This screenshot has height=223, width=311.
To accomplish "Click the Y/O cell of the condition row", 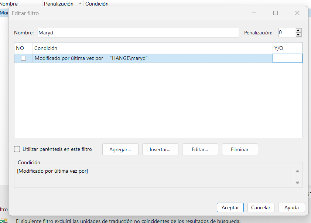I will pyautogui.click(x=287, y=58).
